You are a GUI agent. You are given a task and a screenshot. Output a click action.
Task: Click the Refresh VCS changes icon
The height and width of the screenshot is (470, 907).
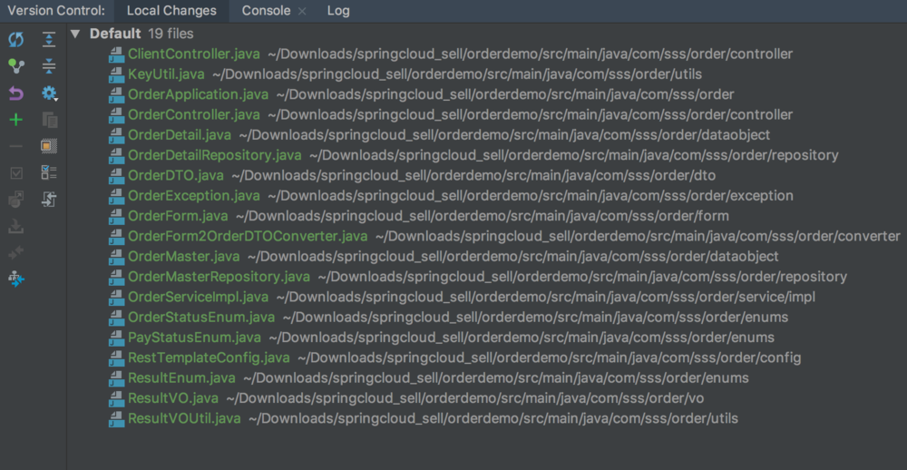[x=16, y=40]
